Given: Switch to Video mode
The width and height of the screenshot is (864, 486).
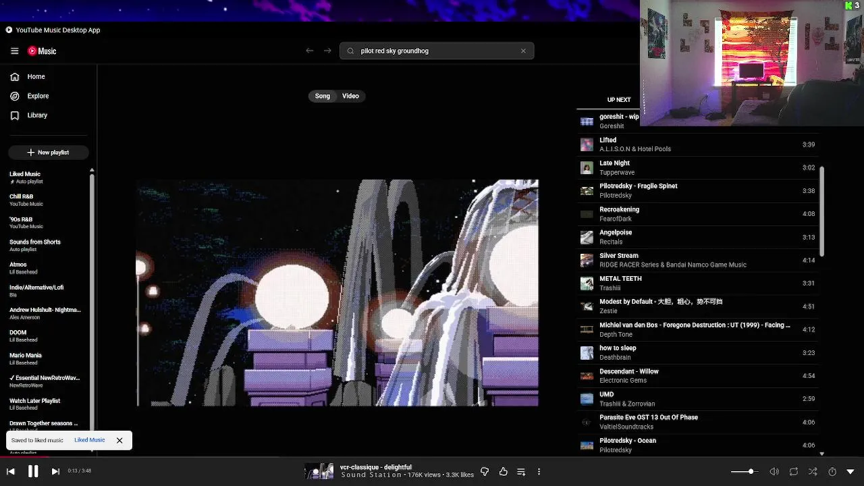Looking at the screenshot, I should tap(350, 96).
